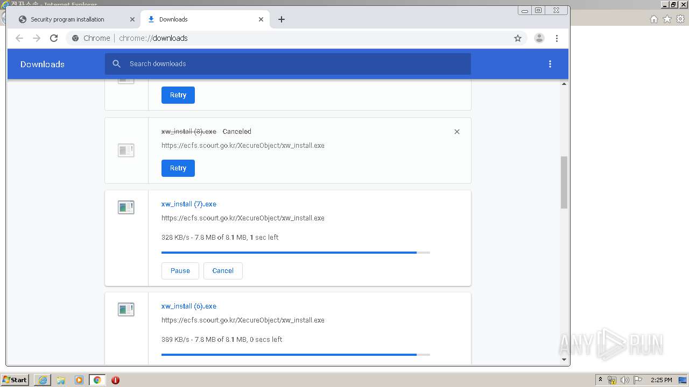Click Internet Explorer home icon
The width and height of the screenshot is (689, 387).
[x=653, y=19]
